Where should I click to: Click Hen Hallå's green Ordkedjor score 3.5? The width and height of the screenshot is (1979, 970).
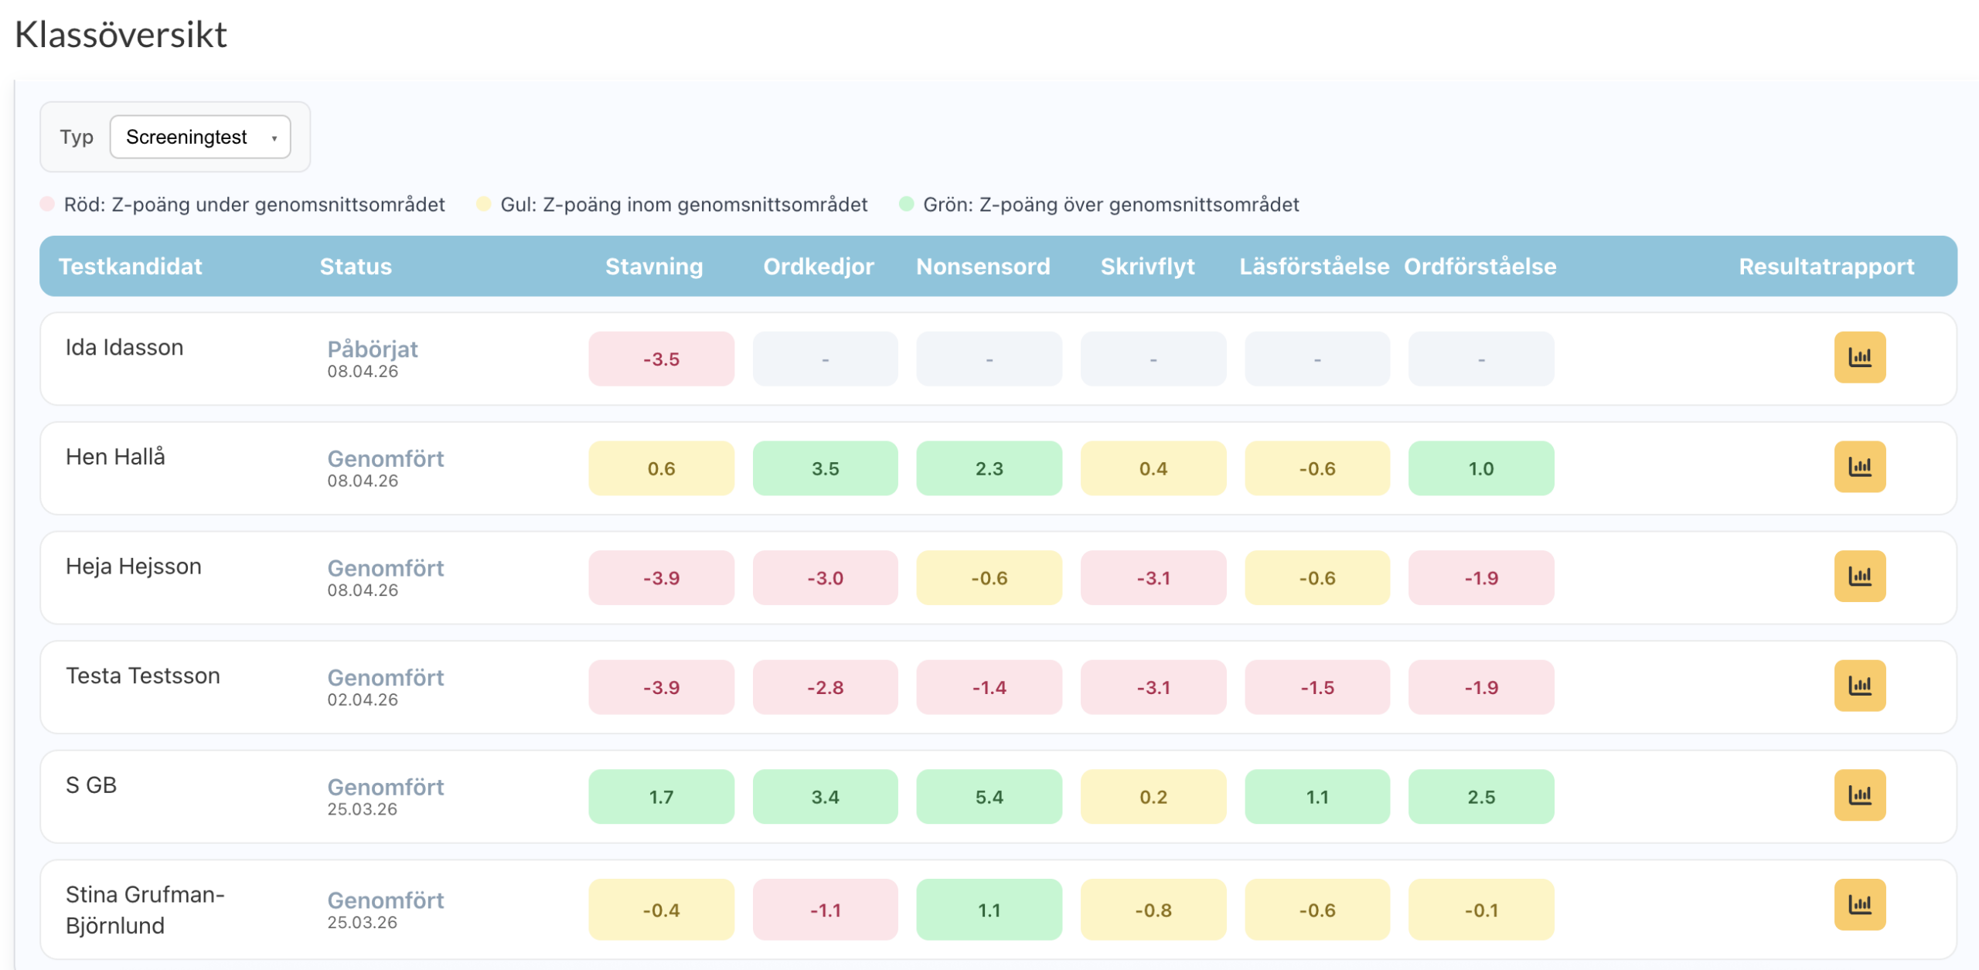point(825,468)
